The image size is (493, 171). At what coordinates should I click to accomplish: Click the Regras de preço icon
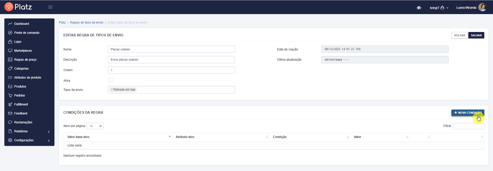click(x=10, y=60)
